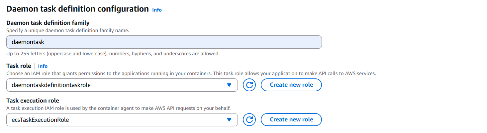Image resolution: width=487 pixels, height=133 pixels.
Task: Click the 'Up to 255 letters' hint text
Action: pyautogui.click(x=113, y=53)
